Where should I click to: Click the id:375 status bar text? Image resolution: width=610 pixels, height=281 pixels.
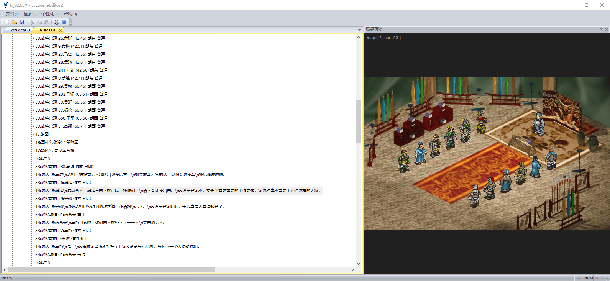tap(7, 278)
